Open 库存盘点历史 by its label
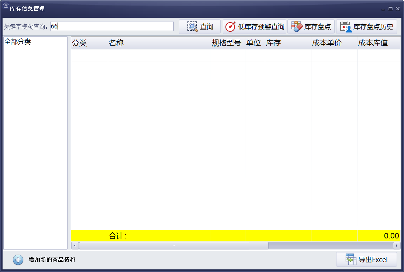Viewport: 404px width, 272px height. 373,27
